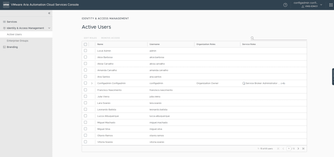Viewport: 334px width, 157px height.
Task: Click the lucca.albuquerque username cell
Action: tap(159, 116)
